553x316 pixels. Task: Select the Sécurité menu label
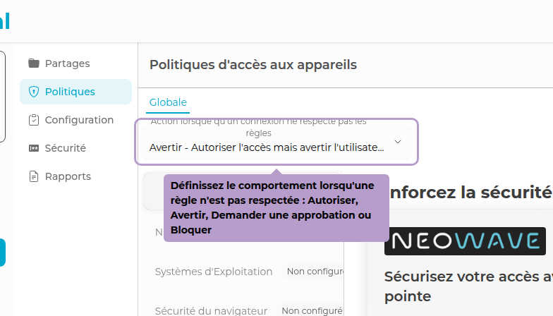pyautogui.click(x=65, y=148)
